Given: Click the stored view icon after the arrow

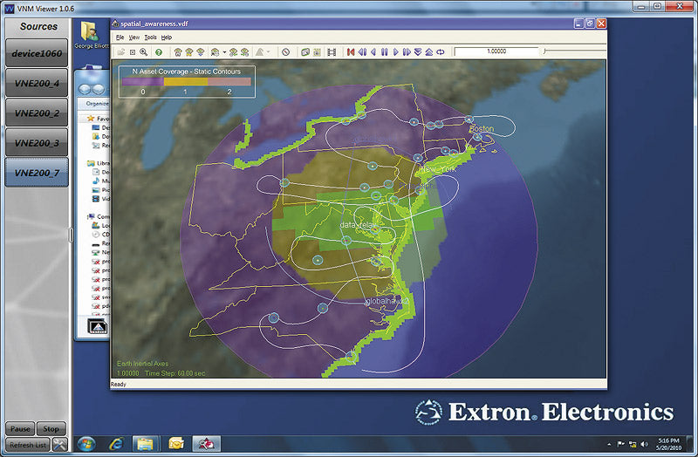Looking at the screenshot, I should point(233,52).
